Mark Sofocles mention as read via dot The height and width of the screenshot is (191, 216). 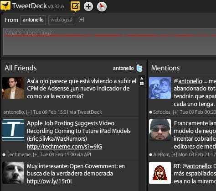[150, 112]
